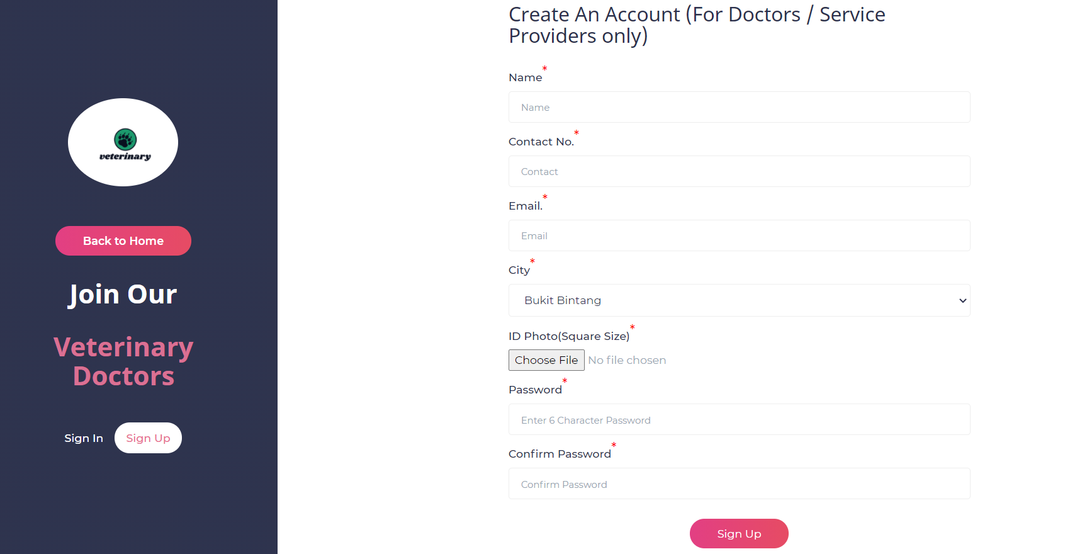Click the Password entry field
Screen dimensions: 1087x554
(x=739, y=419)
